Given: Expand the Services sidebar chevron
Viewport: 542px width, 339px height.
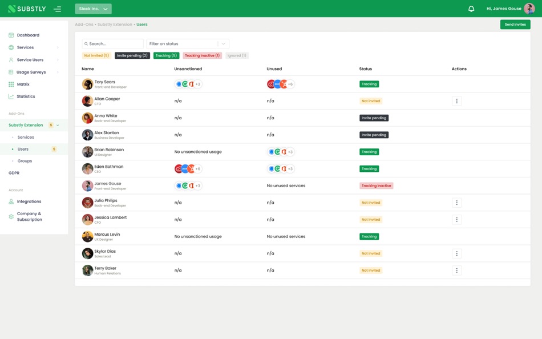Looking at the screenshot, I should tap(58, 47).
